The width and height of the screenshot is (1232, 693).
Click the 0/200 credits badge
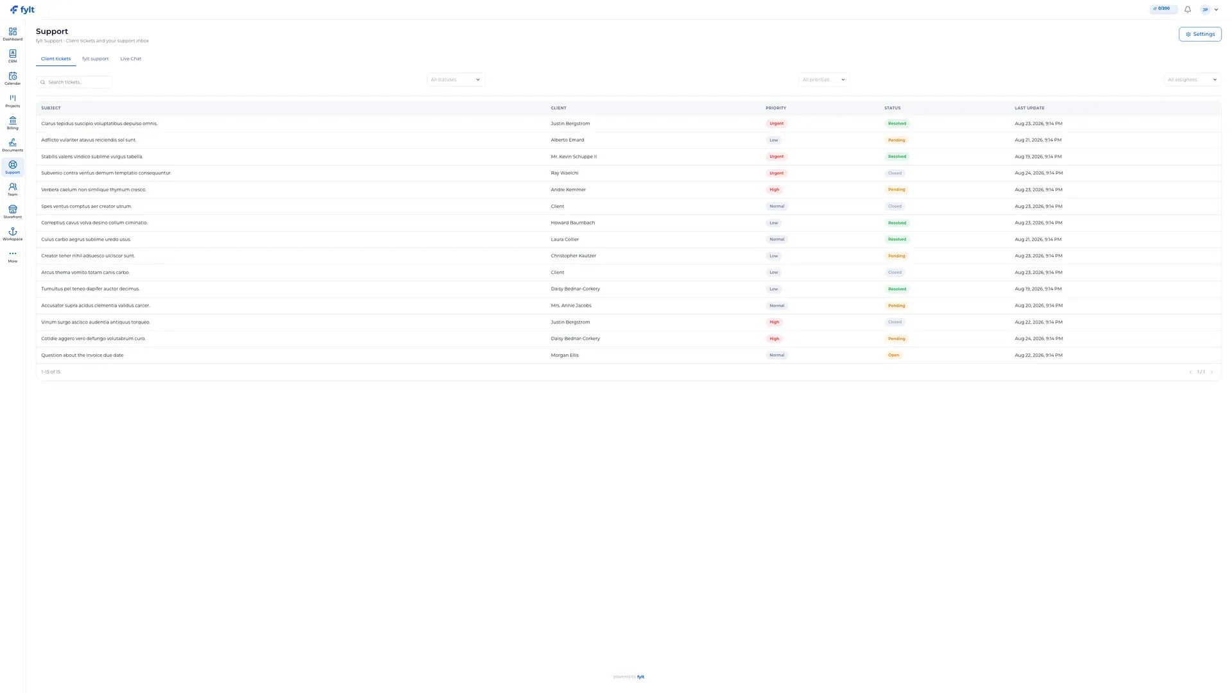[1162, 9]
